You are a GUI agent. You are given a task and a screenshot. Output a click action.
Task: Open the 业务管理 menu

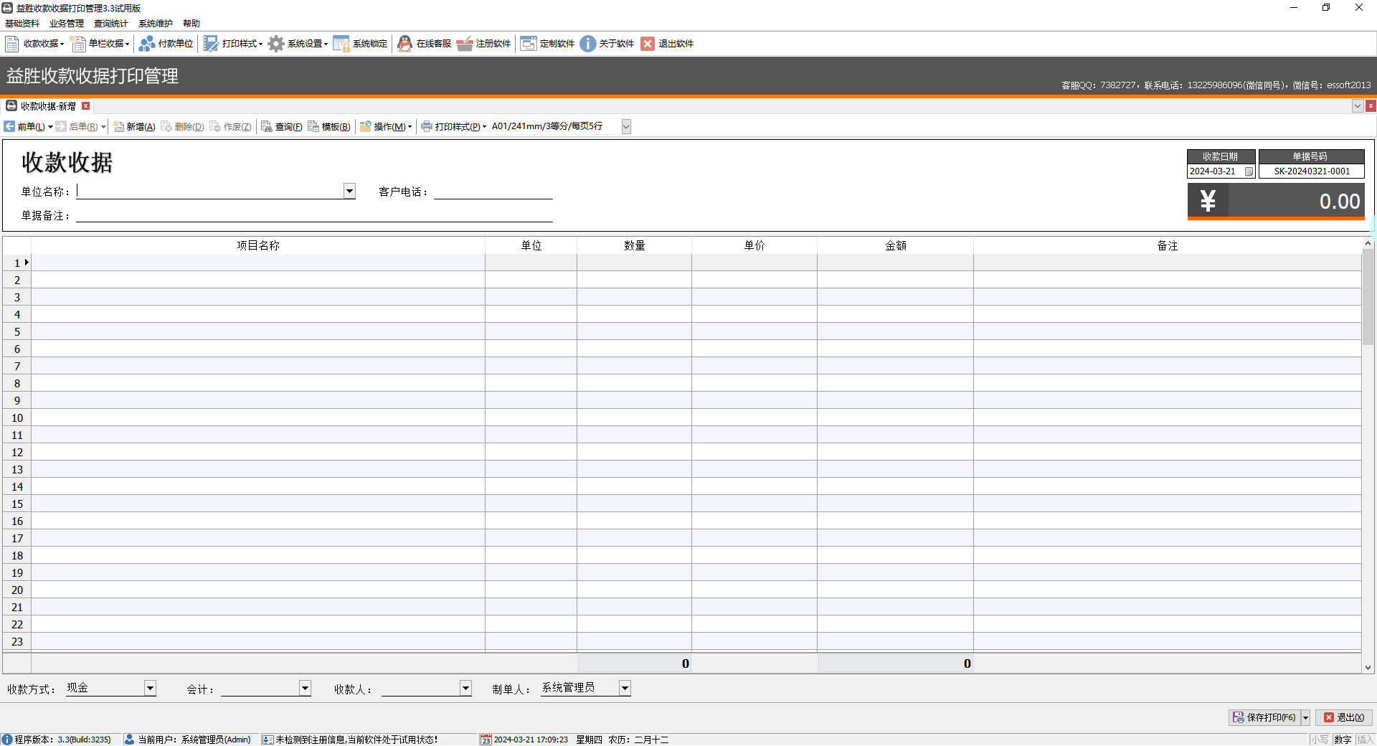click(x=67, y=24)
